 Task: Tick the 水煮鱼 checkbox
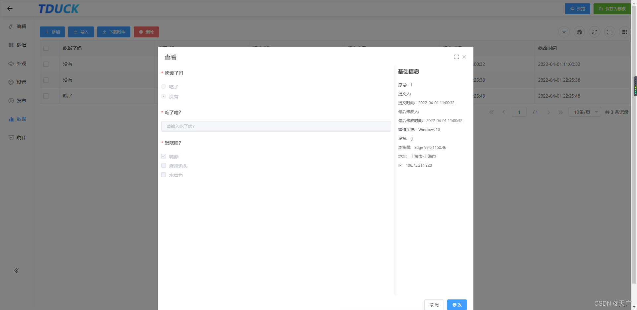click(x=164, y=175)
